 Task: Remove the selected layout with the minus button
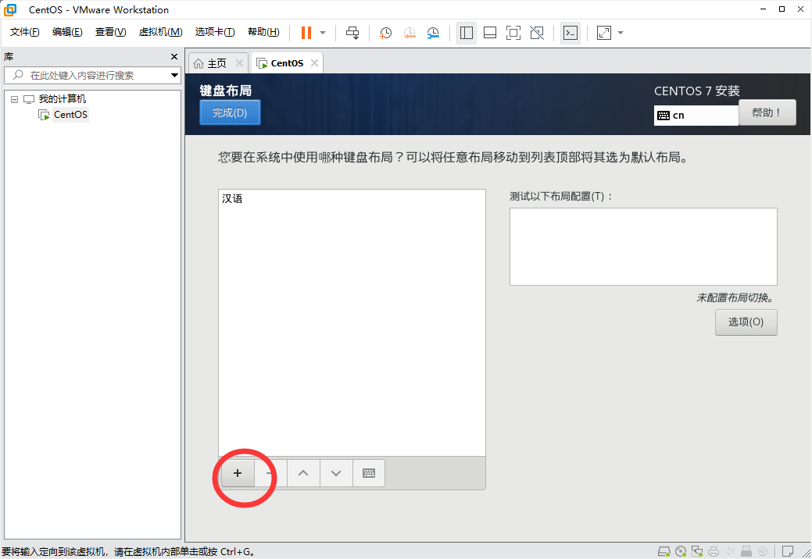pos(271,473)
